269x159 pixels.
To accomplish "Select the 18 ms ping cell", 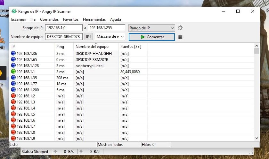I will (x=61, y=84).
